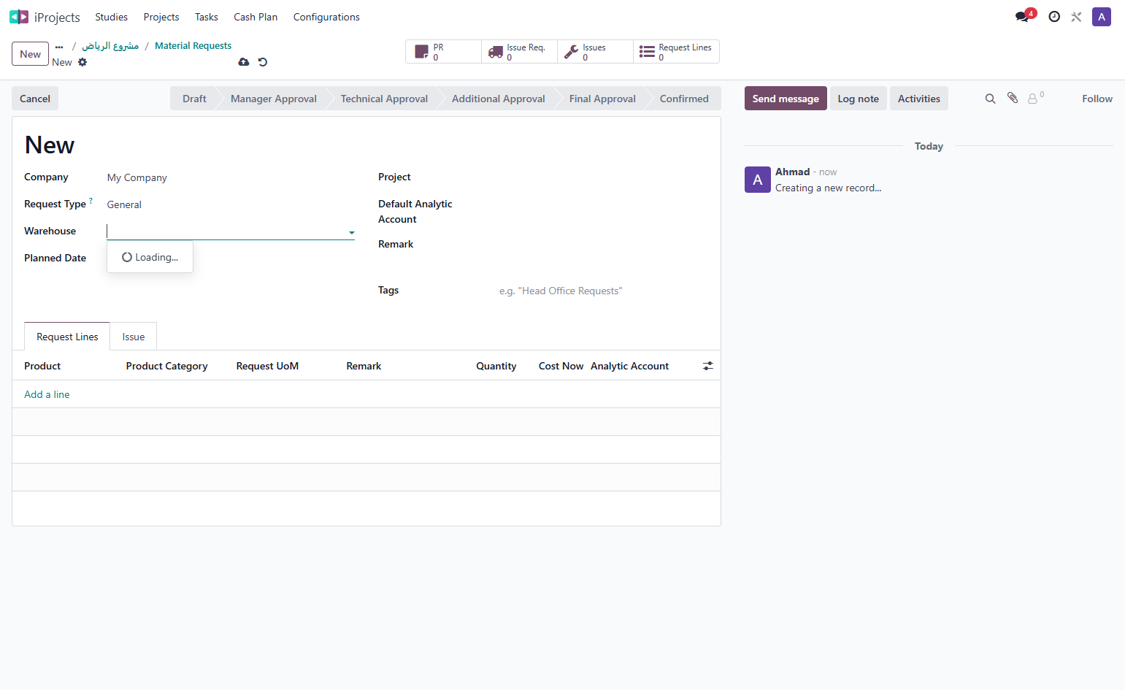Image resolution: width=1125 pixels, height=690 pixels.
Task: Discard changes with the undo arrow icon
Action: [x=263, y=62]
